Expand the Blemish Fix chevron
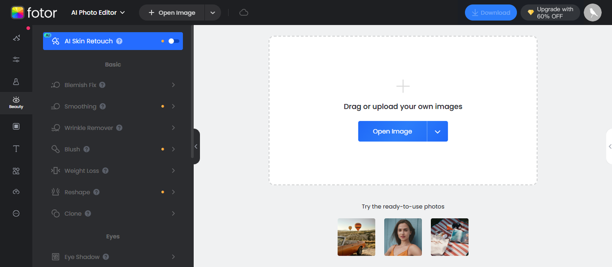The height and width of the screenshot is (267, 612). point(173,85)
